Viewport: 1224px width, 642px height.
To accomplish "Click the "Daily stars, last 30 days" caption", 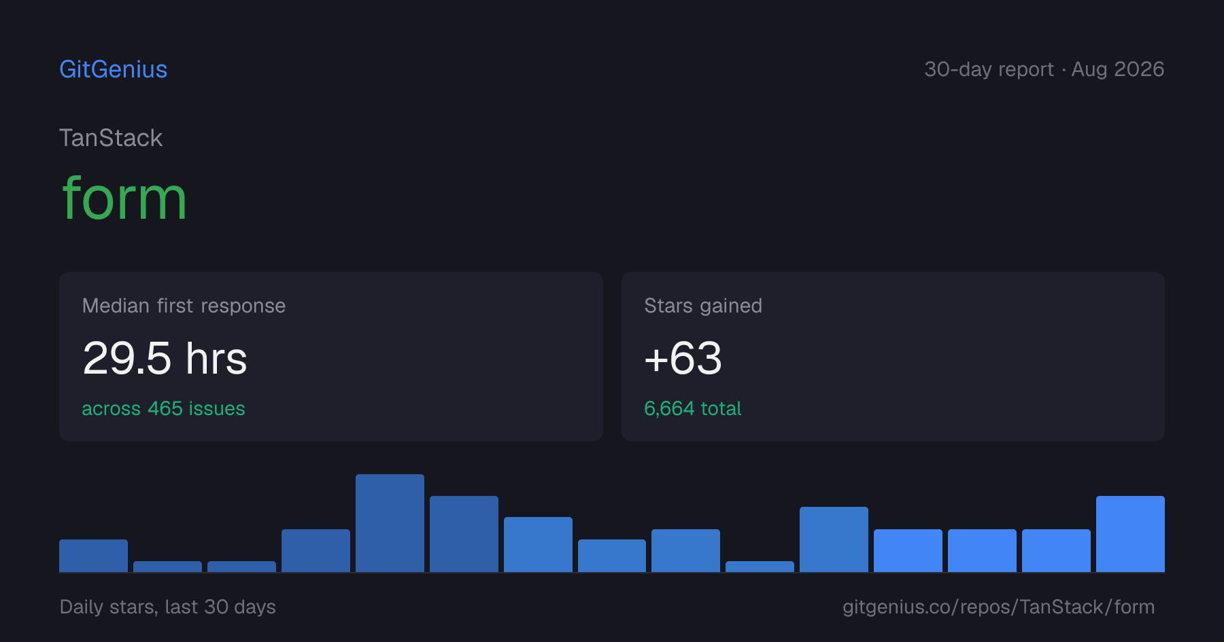I will [x=168, y=607].
